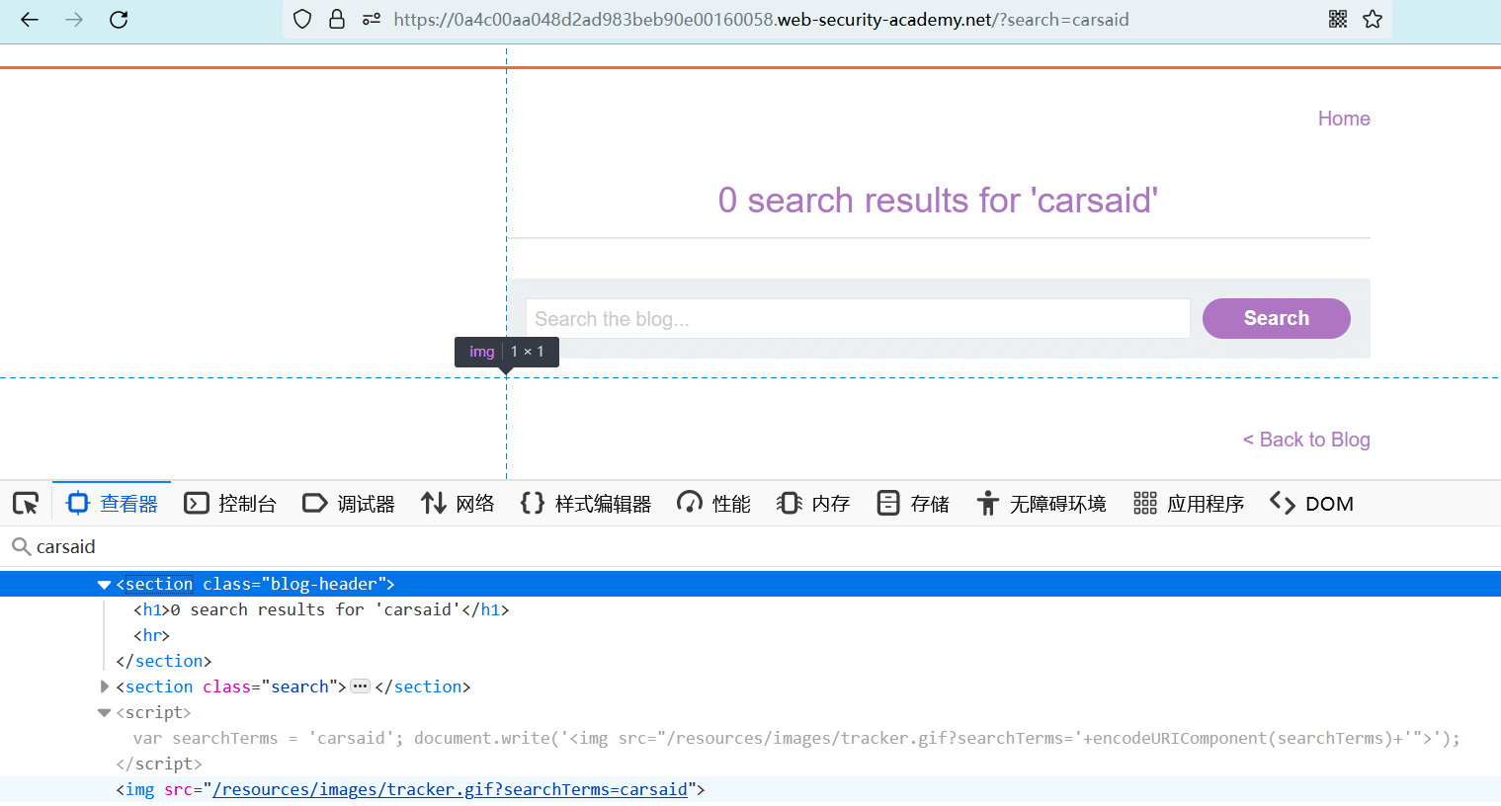Click the purple Search button
Screen dimensions: 1501x806
[x=1277, y=318]
